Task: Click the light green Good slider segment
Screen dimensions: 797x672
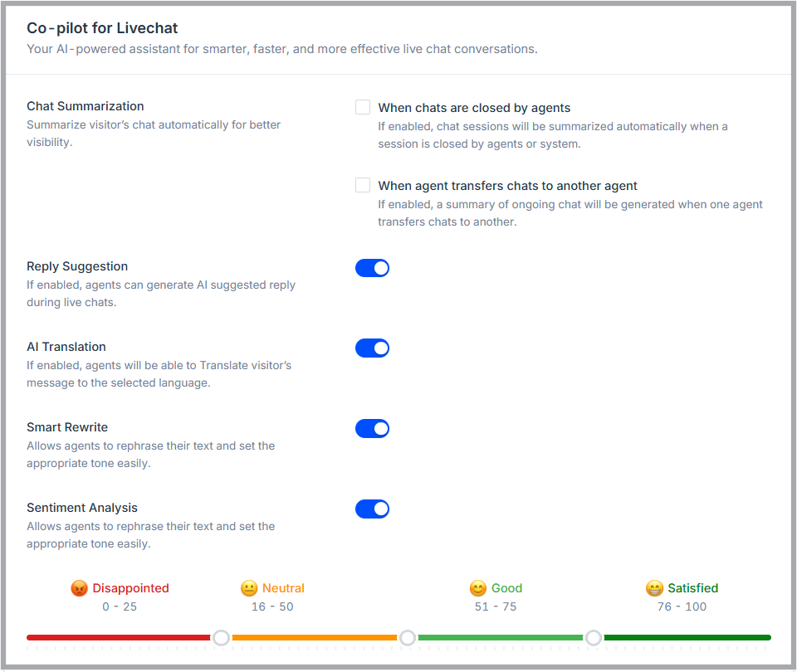Action: pyautogui.click(x=500, y=637)
